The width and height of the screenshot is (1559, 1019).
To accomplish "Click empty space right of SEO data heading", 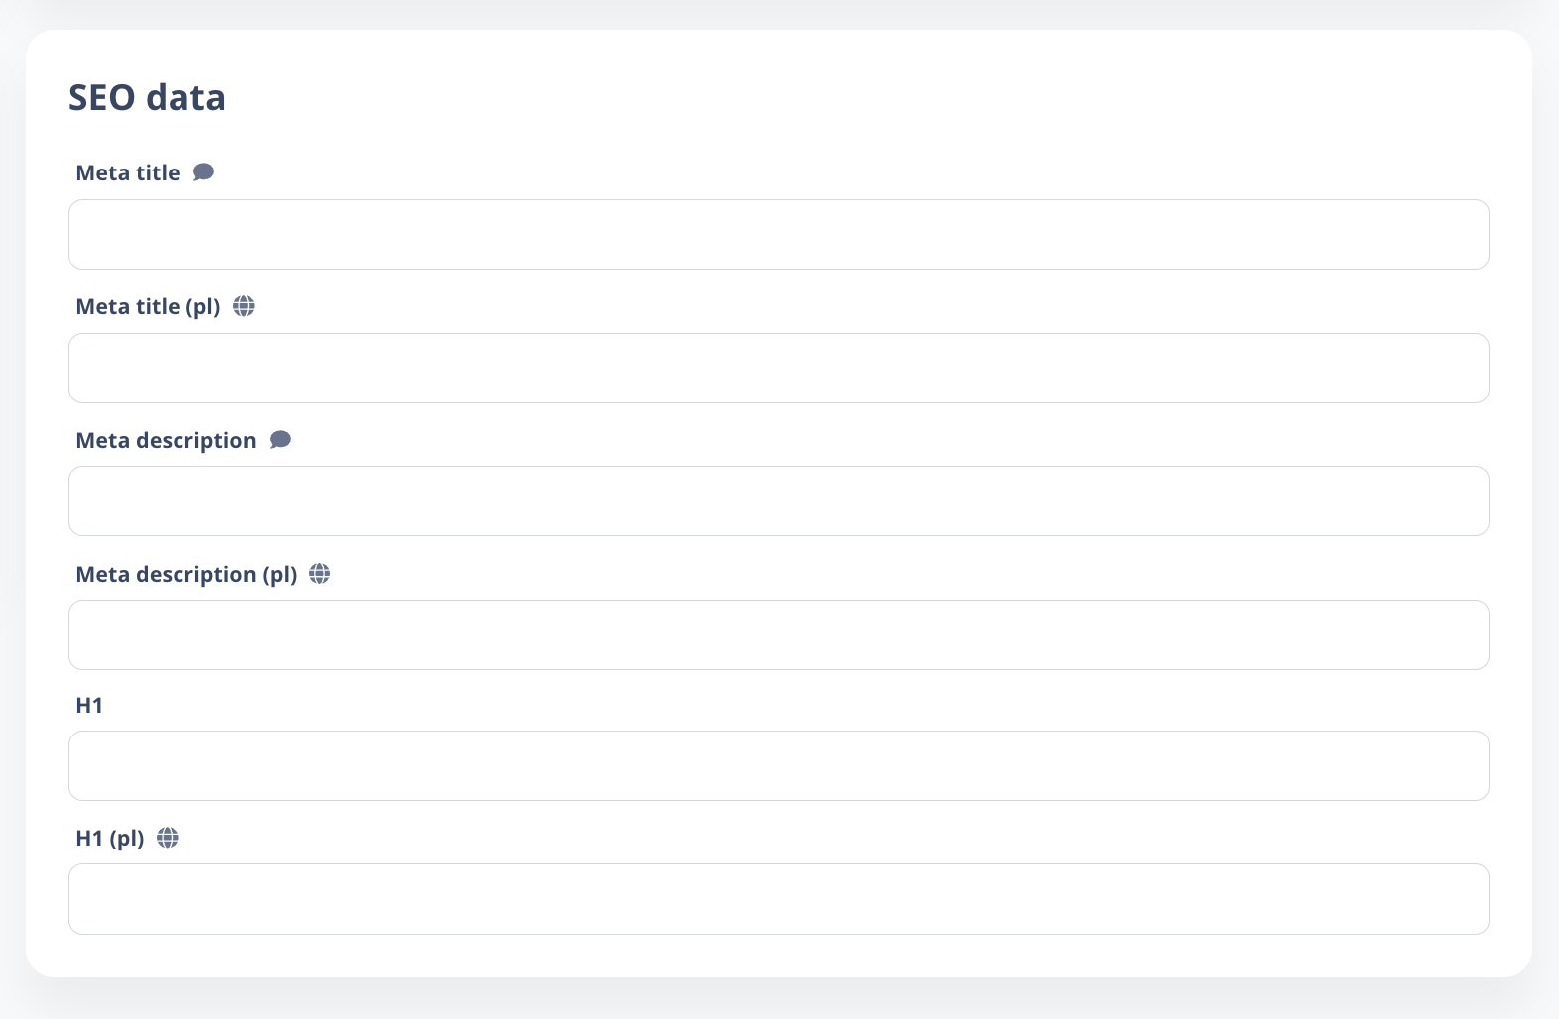I will tap(793, 97).
